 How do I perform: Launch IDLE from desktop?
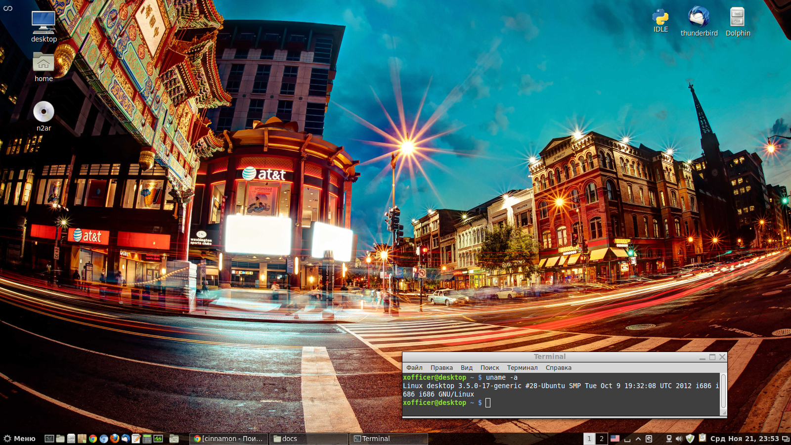coord(660,20)
